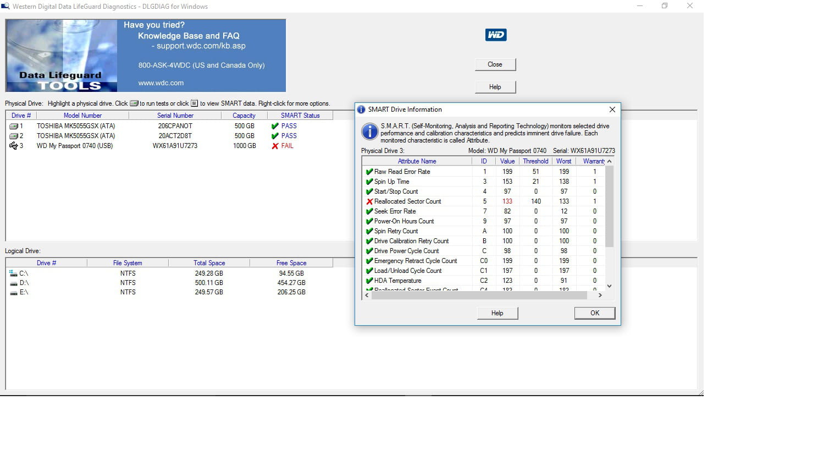Click the 500.11 GB total space cell

coord(209,283)
